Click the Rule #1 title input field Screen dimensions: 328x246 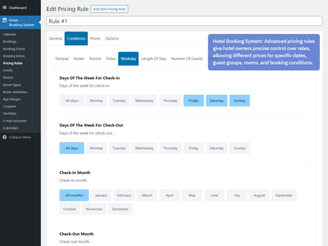point(184,21)
